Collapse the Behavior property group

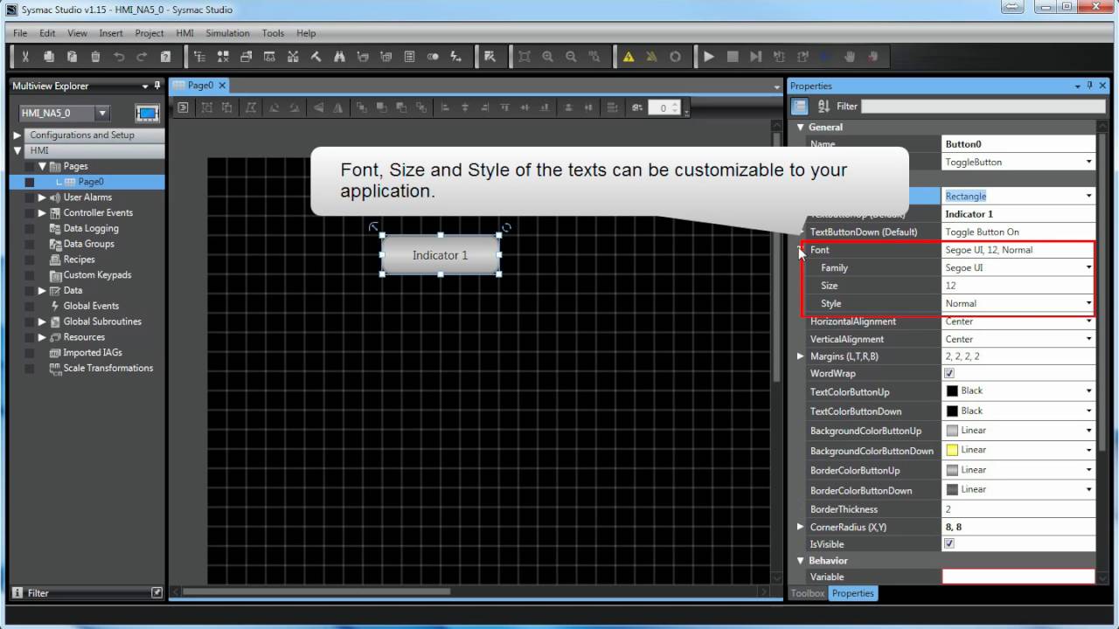[800, 561]
